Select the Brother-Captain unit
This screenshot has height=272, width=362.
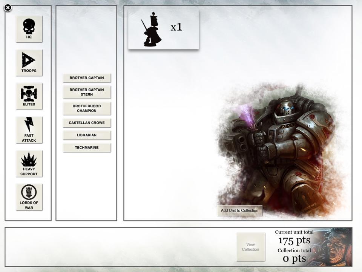[87, 78]
